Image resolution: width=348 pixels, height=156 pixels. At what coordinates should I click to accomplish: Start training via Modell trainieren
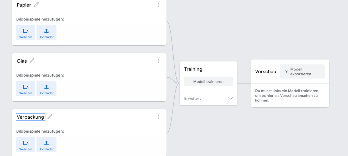(x=208, y=81)
